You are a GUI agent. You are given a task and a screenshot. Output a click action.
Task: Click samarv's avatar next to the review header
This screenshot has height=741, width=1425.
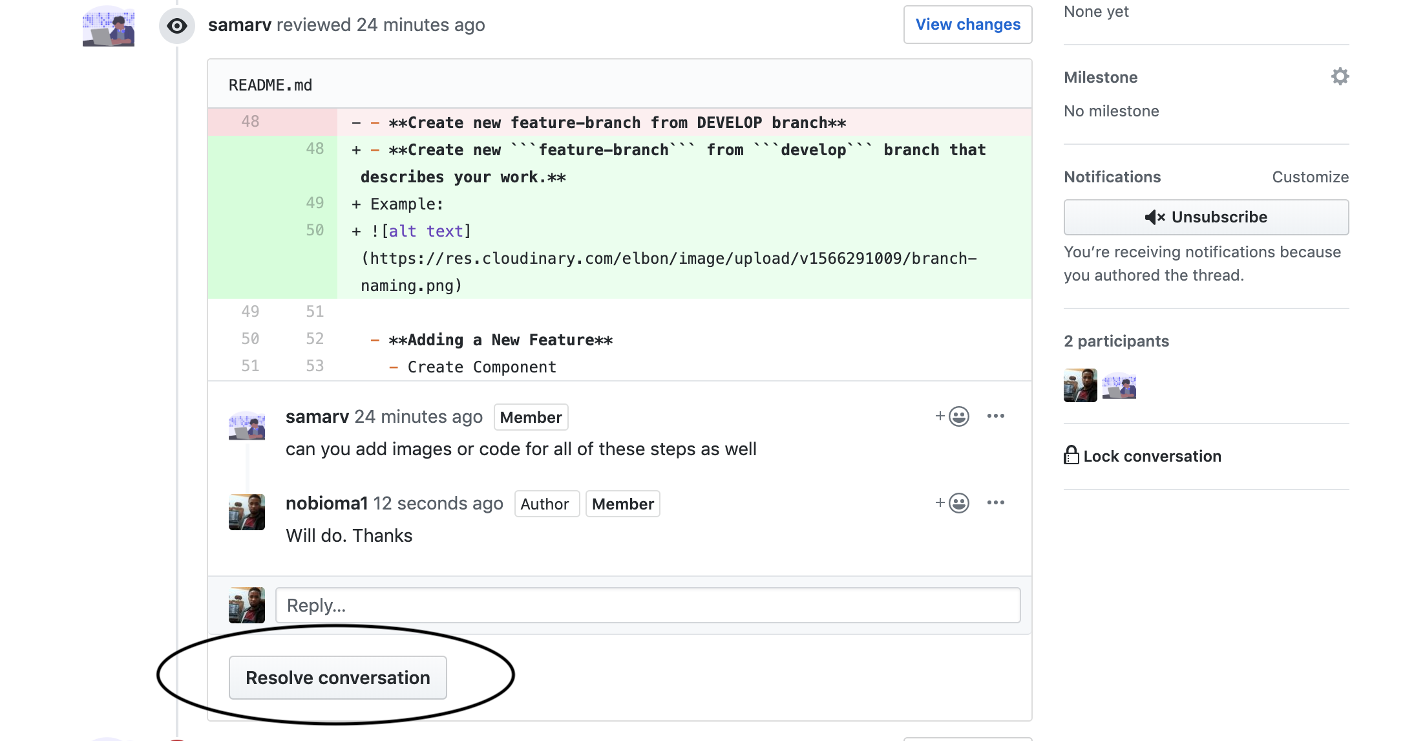coord(109,27)
